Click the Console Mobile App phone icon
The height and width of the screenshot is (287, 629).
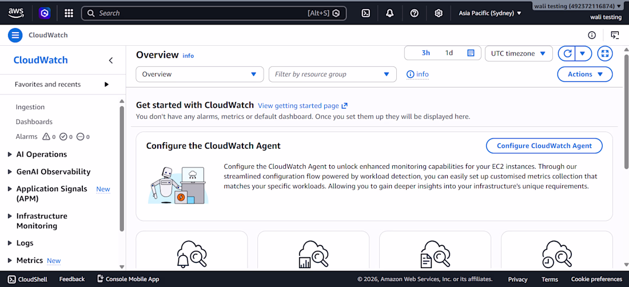pos(100,279)
